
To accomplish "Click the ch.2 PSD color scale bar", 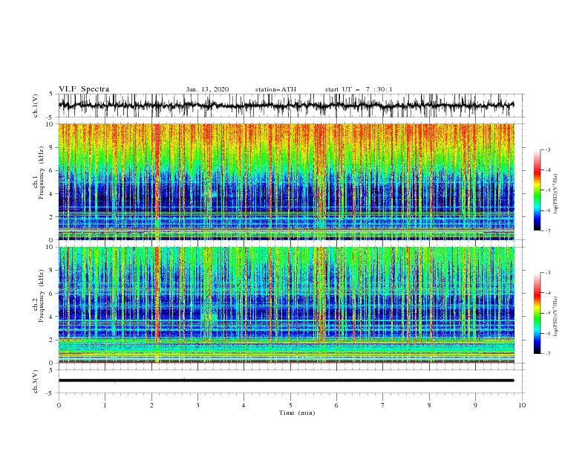I will click(537, 313).
